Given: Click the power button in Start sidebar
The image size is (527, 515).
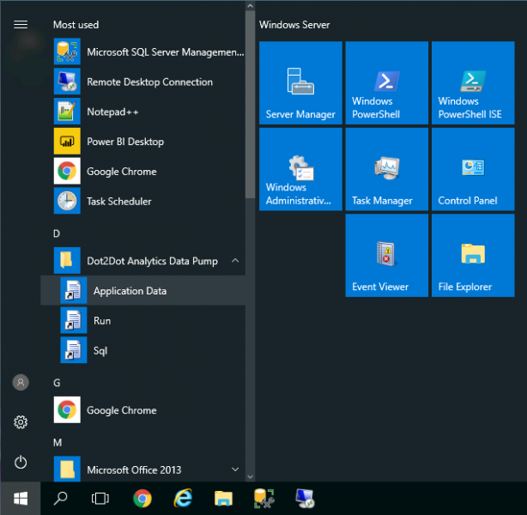Looking at the screenshot, I should pos(21,463).
